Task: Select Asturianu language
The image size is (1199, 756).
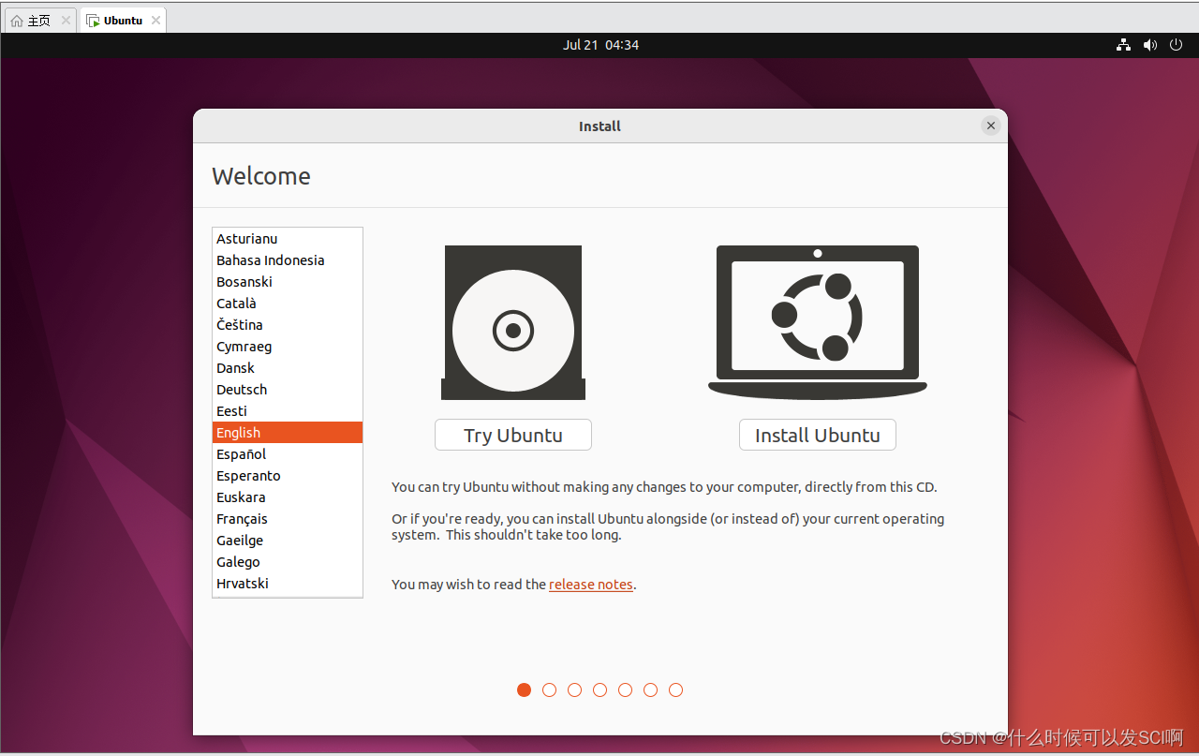Action: tap(288, 239)
